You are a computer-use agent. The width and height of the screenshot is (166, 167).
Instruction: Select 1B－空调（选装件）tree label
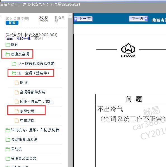[33, 73]
